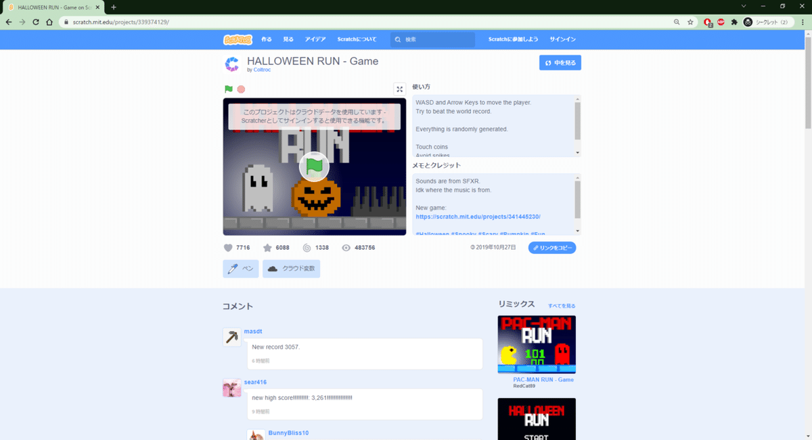Viewport: 812px width, 440px height.
Task: Click the browser back arrow
Action: [8, 22]
